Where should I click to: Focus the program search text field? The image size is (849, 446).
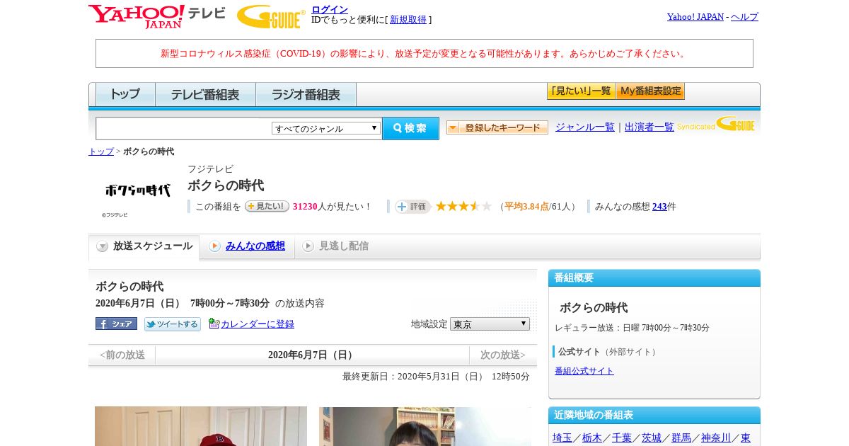(x=184, y=128)
